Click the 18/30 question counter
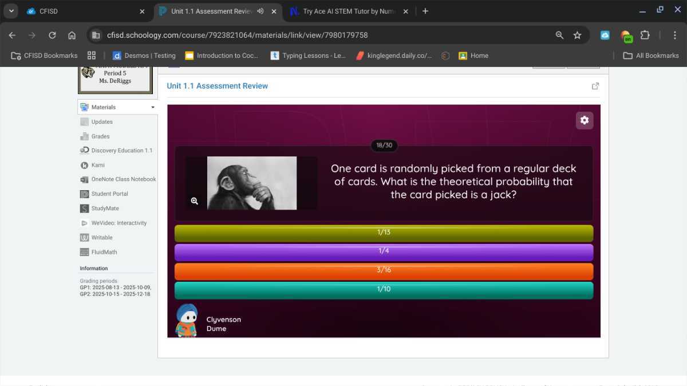 (384, 145)
